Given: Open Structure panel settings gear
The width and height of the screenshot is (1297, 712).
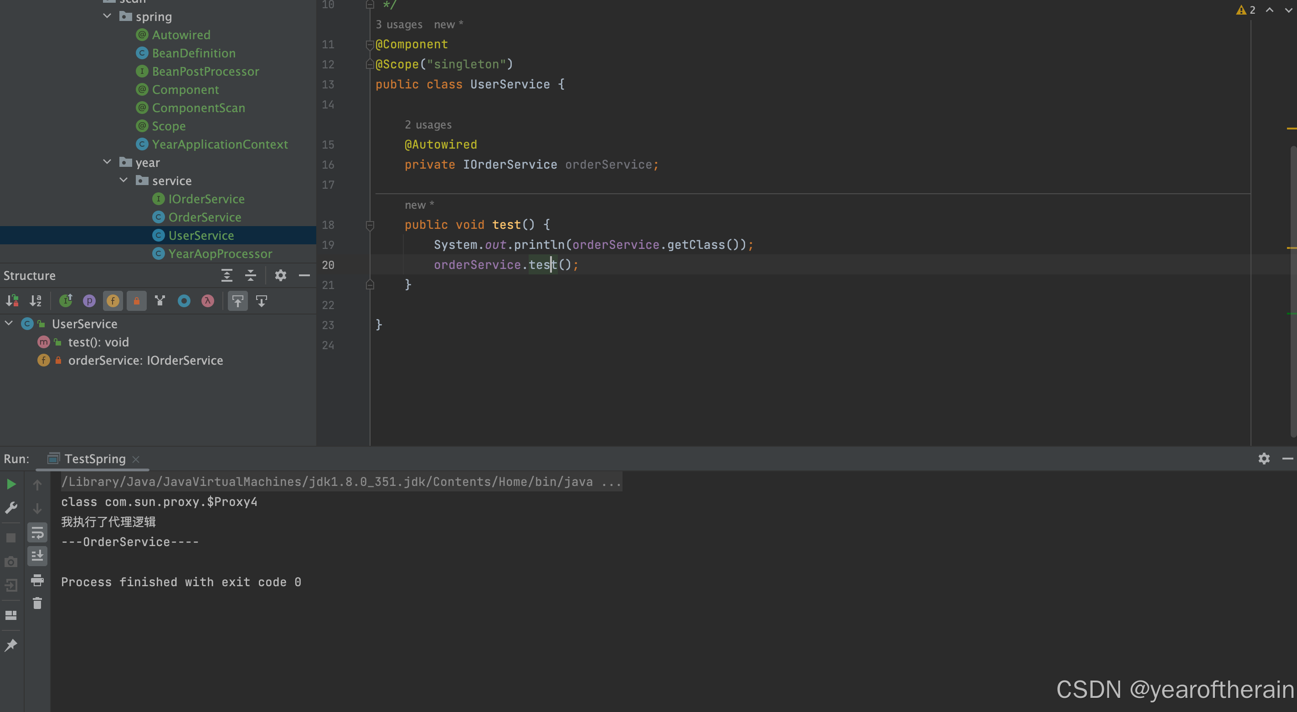Looking at the screenshot, I should (280, 275).
